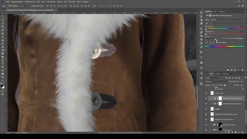
Task: Click the lightness slider handle
Action: 216,39
